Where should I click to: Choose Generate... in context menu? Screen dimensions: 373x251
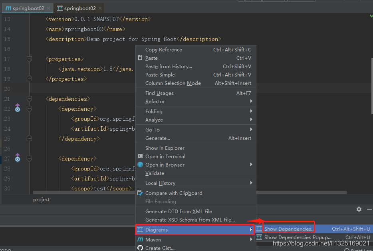pos(196,138)
